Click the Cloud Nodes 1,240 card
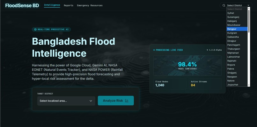 (x=170, y=84)
